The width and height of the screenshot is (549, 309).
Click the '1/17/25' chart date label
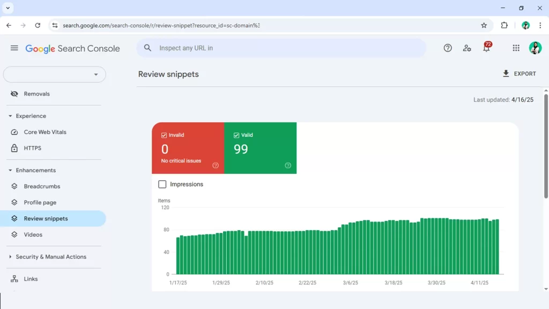tap(178, 283)
